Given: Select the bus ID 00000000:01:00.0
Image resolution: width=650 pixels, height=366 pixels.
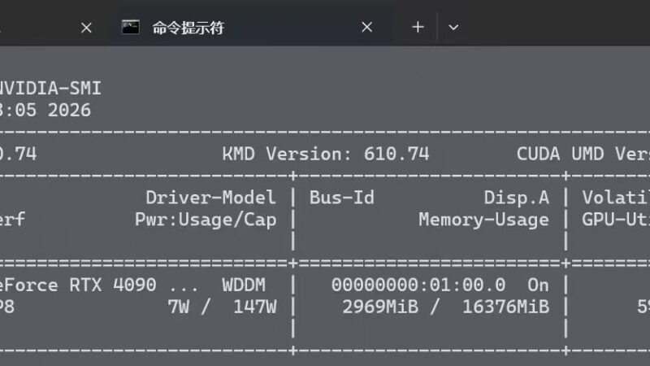Looking at the screenshot, I should (418, 285).
